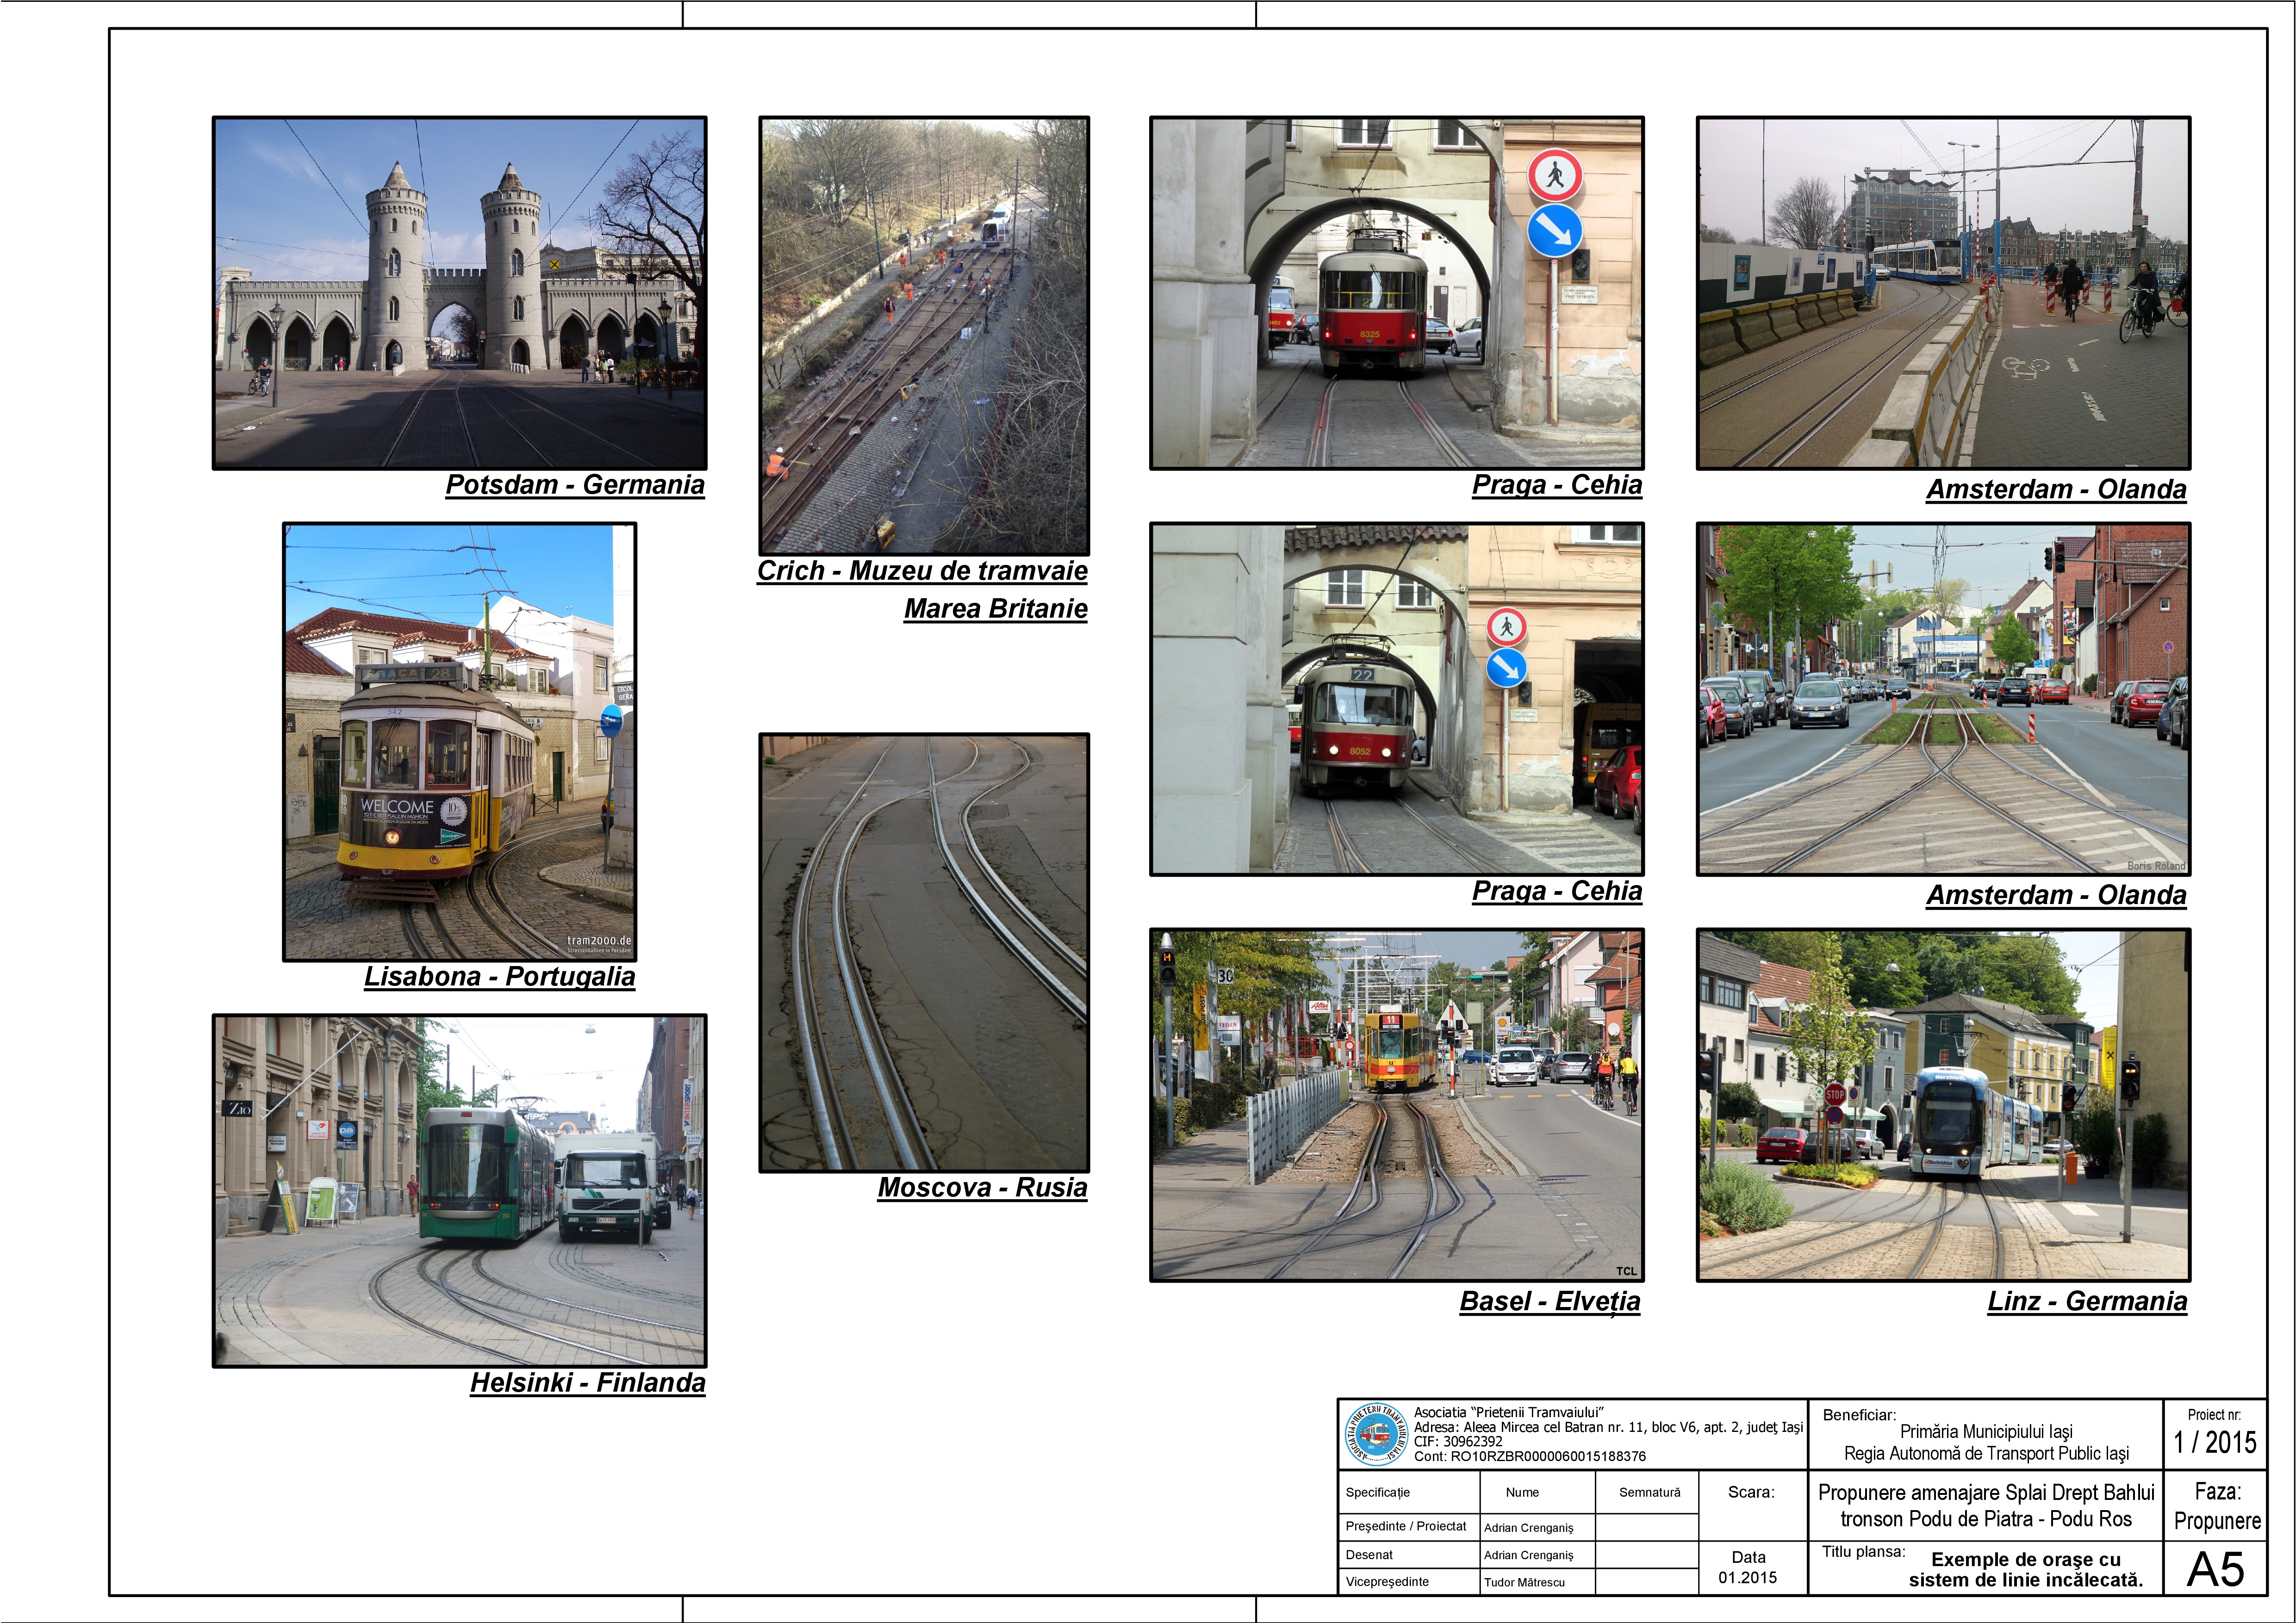Click the Praga - Cehia caption under tram 8052
Screen dimensions: 2296x1623
click(x=1557, y=891)
